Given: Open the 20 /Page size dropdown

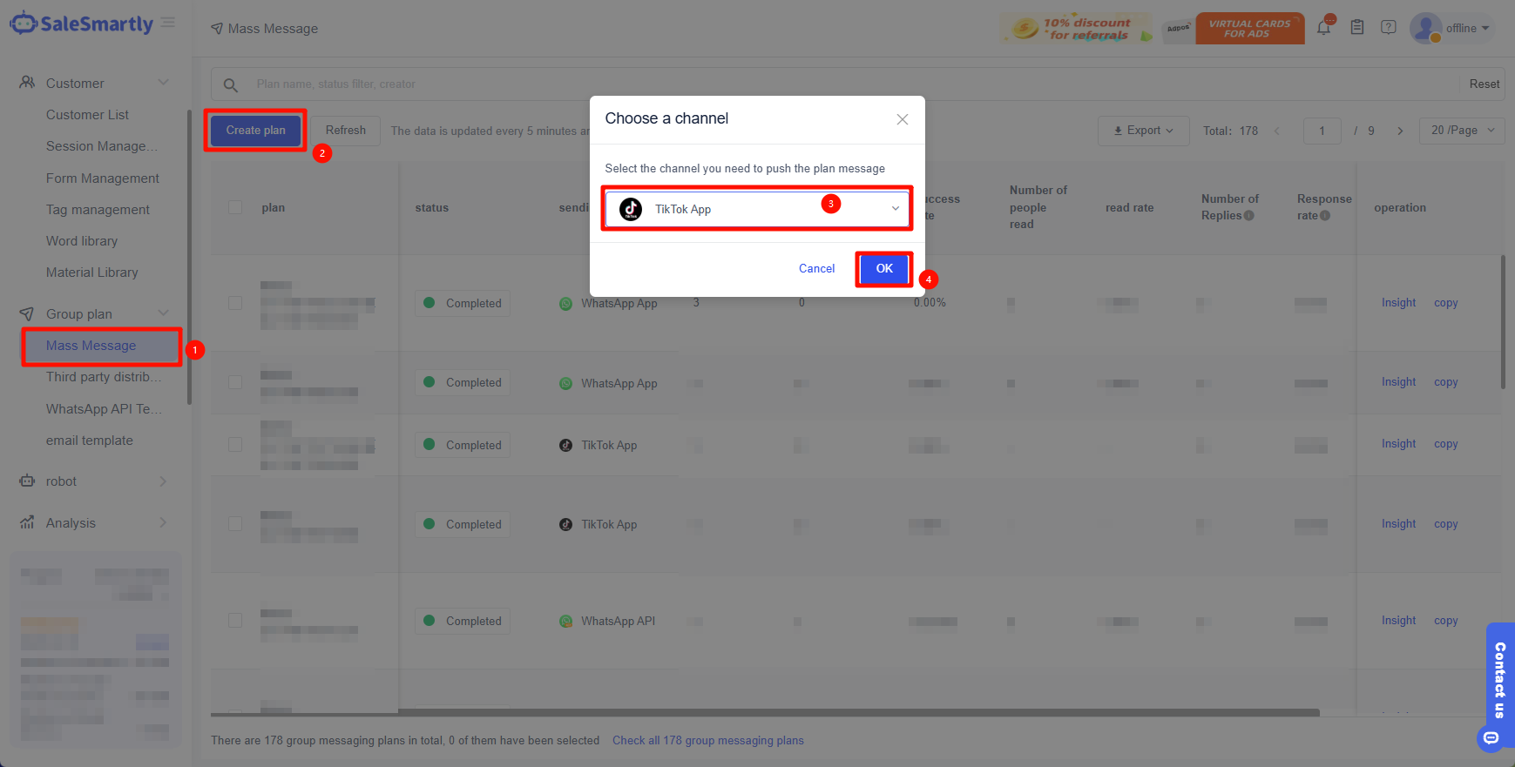Looking at the screenshot, I should tap(1462, 131).
